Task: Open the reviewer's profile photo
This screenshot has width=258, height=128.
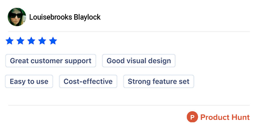Action: click(17, 17)
